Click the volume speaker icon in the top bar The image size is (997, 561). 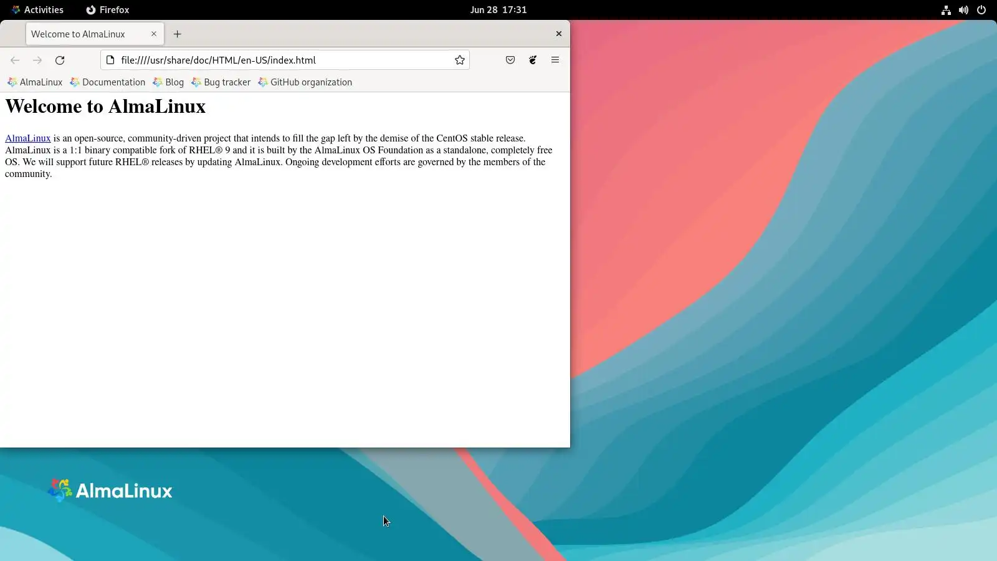coord(963,10)
